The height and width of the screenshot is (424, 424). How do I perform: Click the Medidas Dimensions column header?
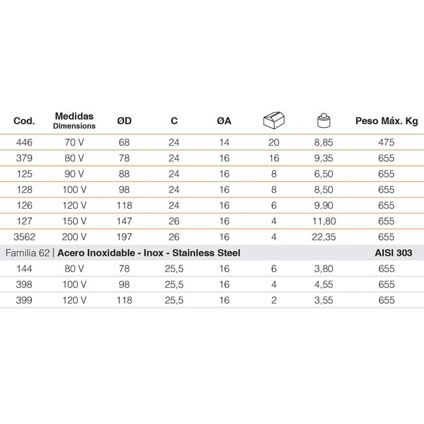pyautogui.click(x=74, y=121)
